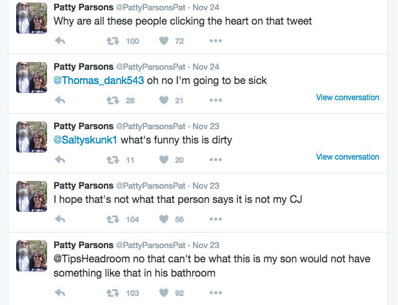Retweet the @TipsHeadroom bathroom tweet
The width and height of the screenshot is (398, 305).
(112, 293)
